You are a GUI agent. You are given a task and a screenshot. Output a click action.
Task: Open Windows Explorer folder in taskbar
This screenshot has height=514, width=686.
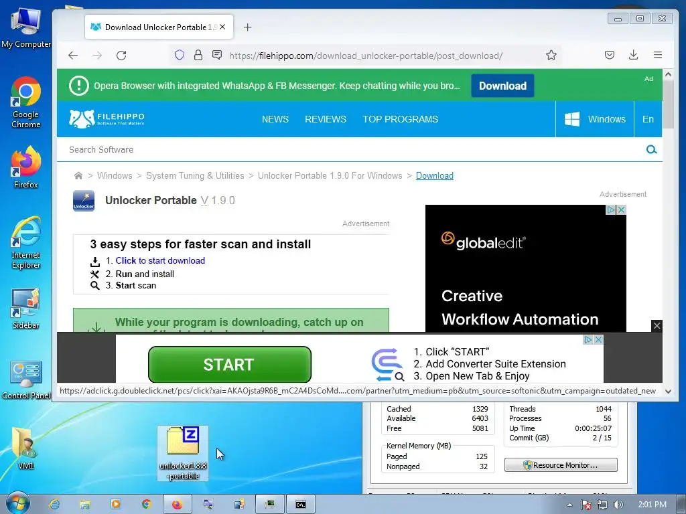pos(85,505)
